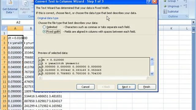The image size is (196, 110).
Task: Select row 16 header
Action: pos(4,106)
